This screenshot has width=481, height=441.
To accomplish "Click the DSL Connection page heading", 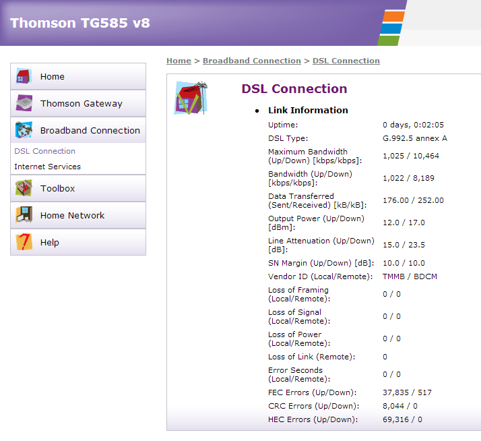I will [294, 89].
